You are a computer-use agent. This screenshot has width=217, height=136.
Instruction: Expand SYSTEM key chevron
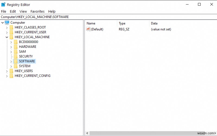coord(11,66)
